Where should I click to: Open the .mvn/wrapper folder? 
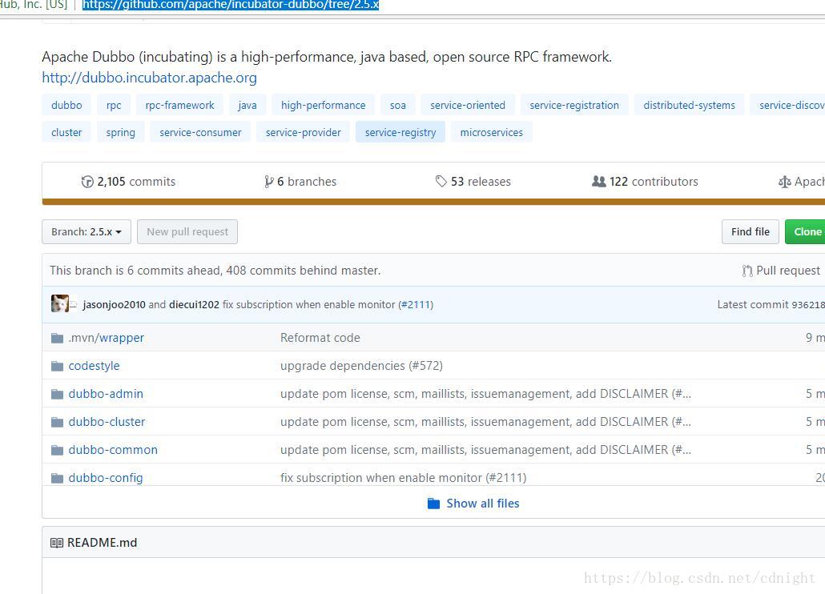click(x=107, y=338)
